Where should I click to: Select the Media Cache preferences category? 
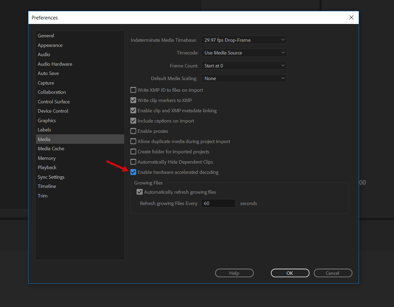click(x=51, y=149)
